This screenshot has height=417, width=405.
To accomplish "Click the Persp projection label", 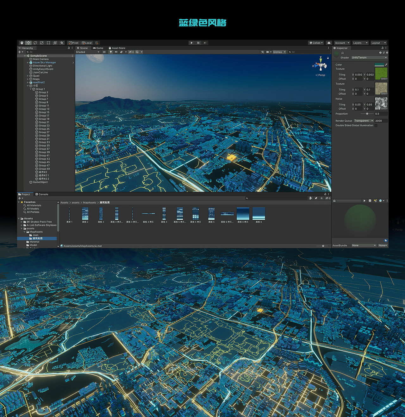I will 320,75.
